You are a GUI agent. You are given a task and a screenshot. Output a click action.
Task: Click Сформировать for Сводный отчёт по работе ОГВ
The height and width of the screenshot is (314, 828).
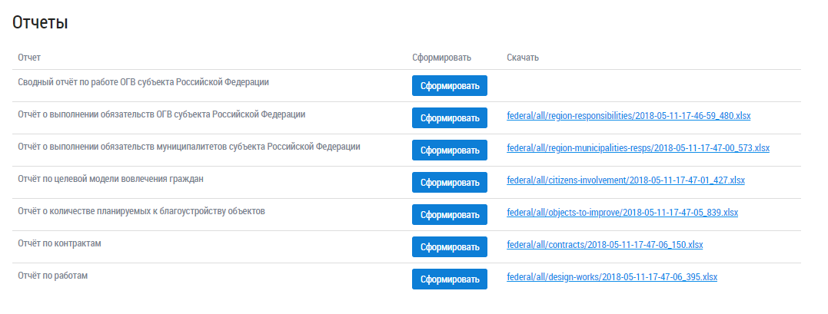click(x=449, y=86)
